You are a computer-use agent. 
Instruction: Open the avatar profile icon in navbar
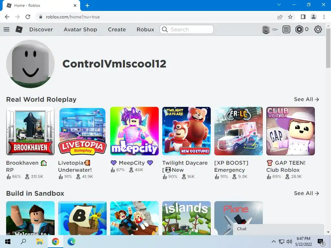[266, 29]
